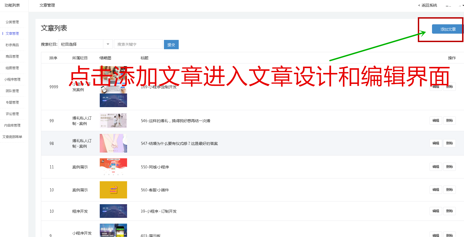Delete the article 547-结婚为什么要有仪式感

[450, 143]
